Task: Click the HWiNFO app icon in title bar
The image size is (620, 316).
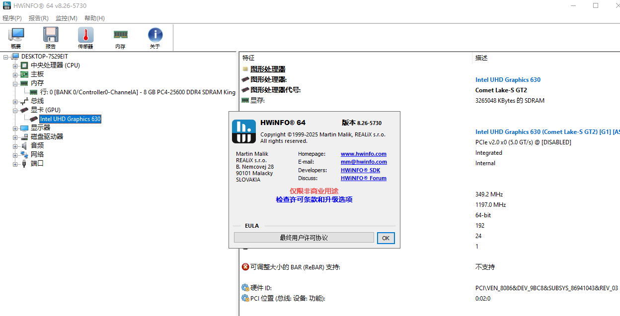Action: coord(6,5)
